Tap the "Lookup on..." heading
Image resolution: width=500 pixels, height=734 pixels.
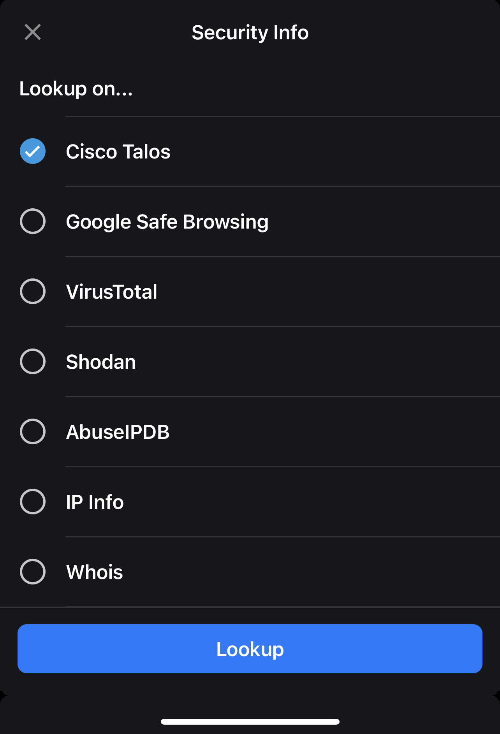click(76, 89)
